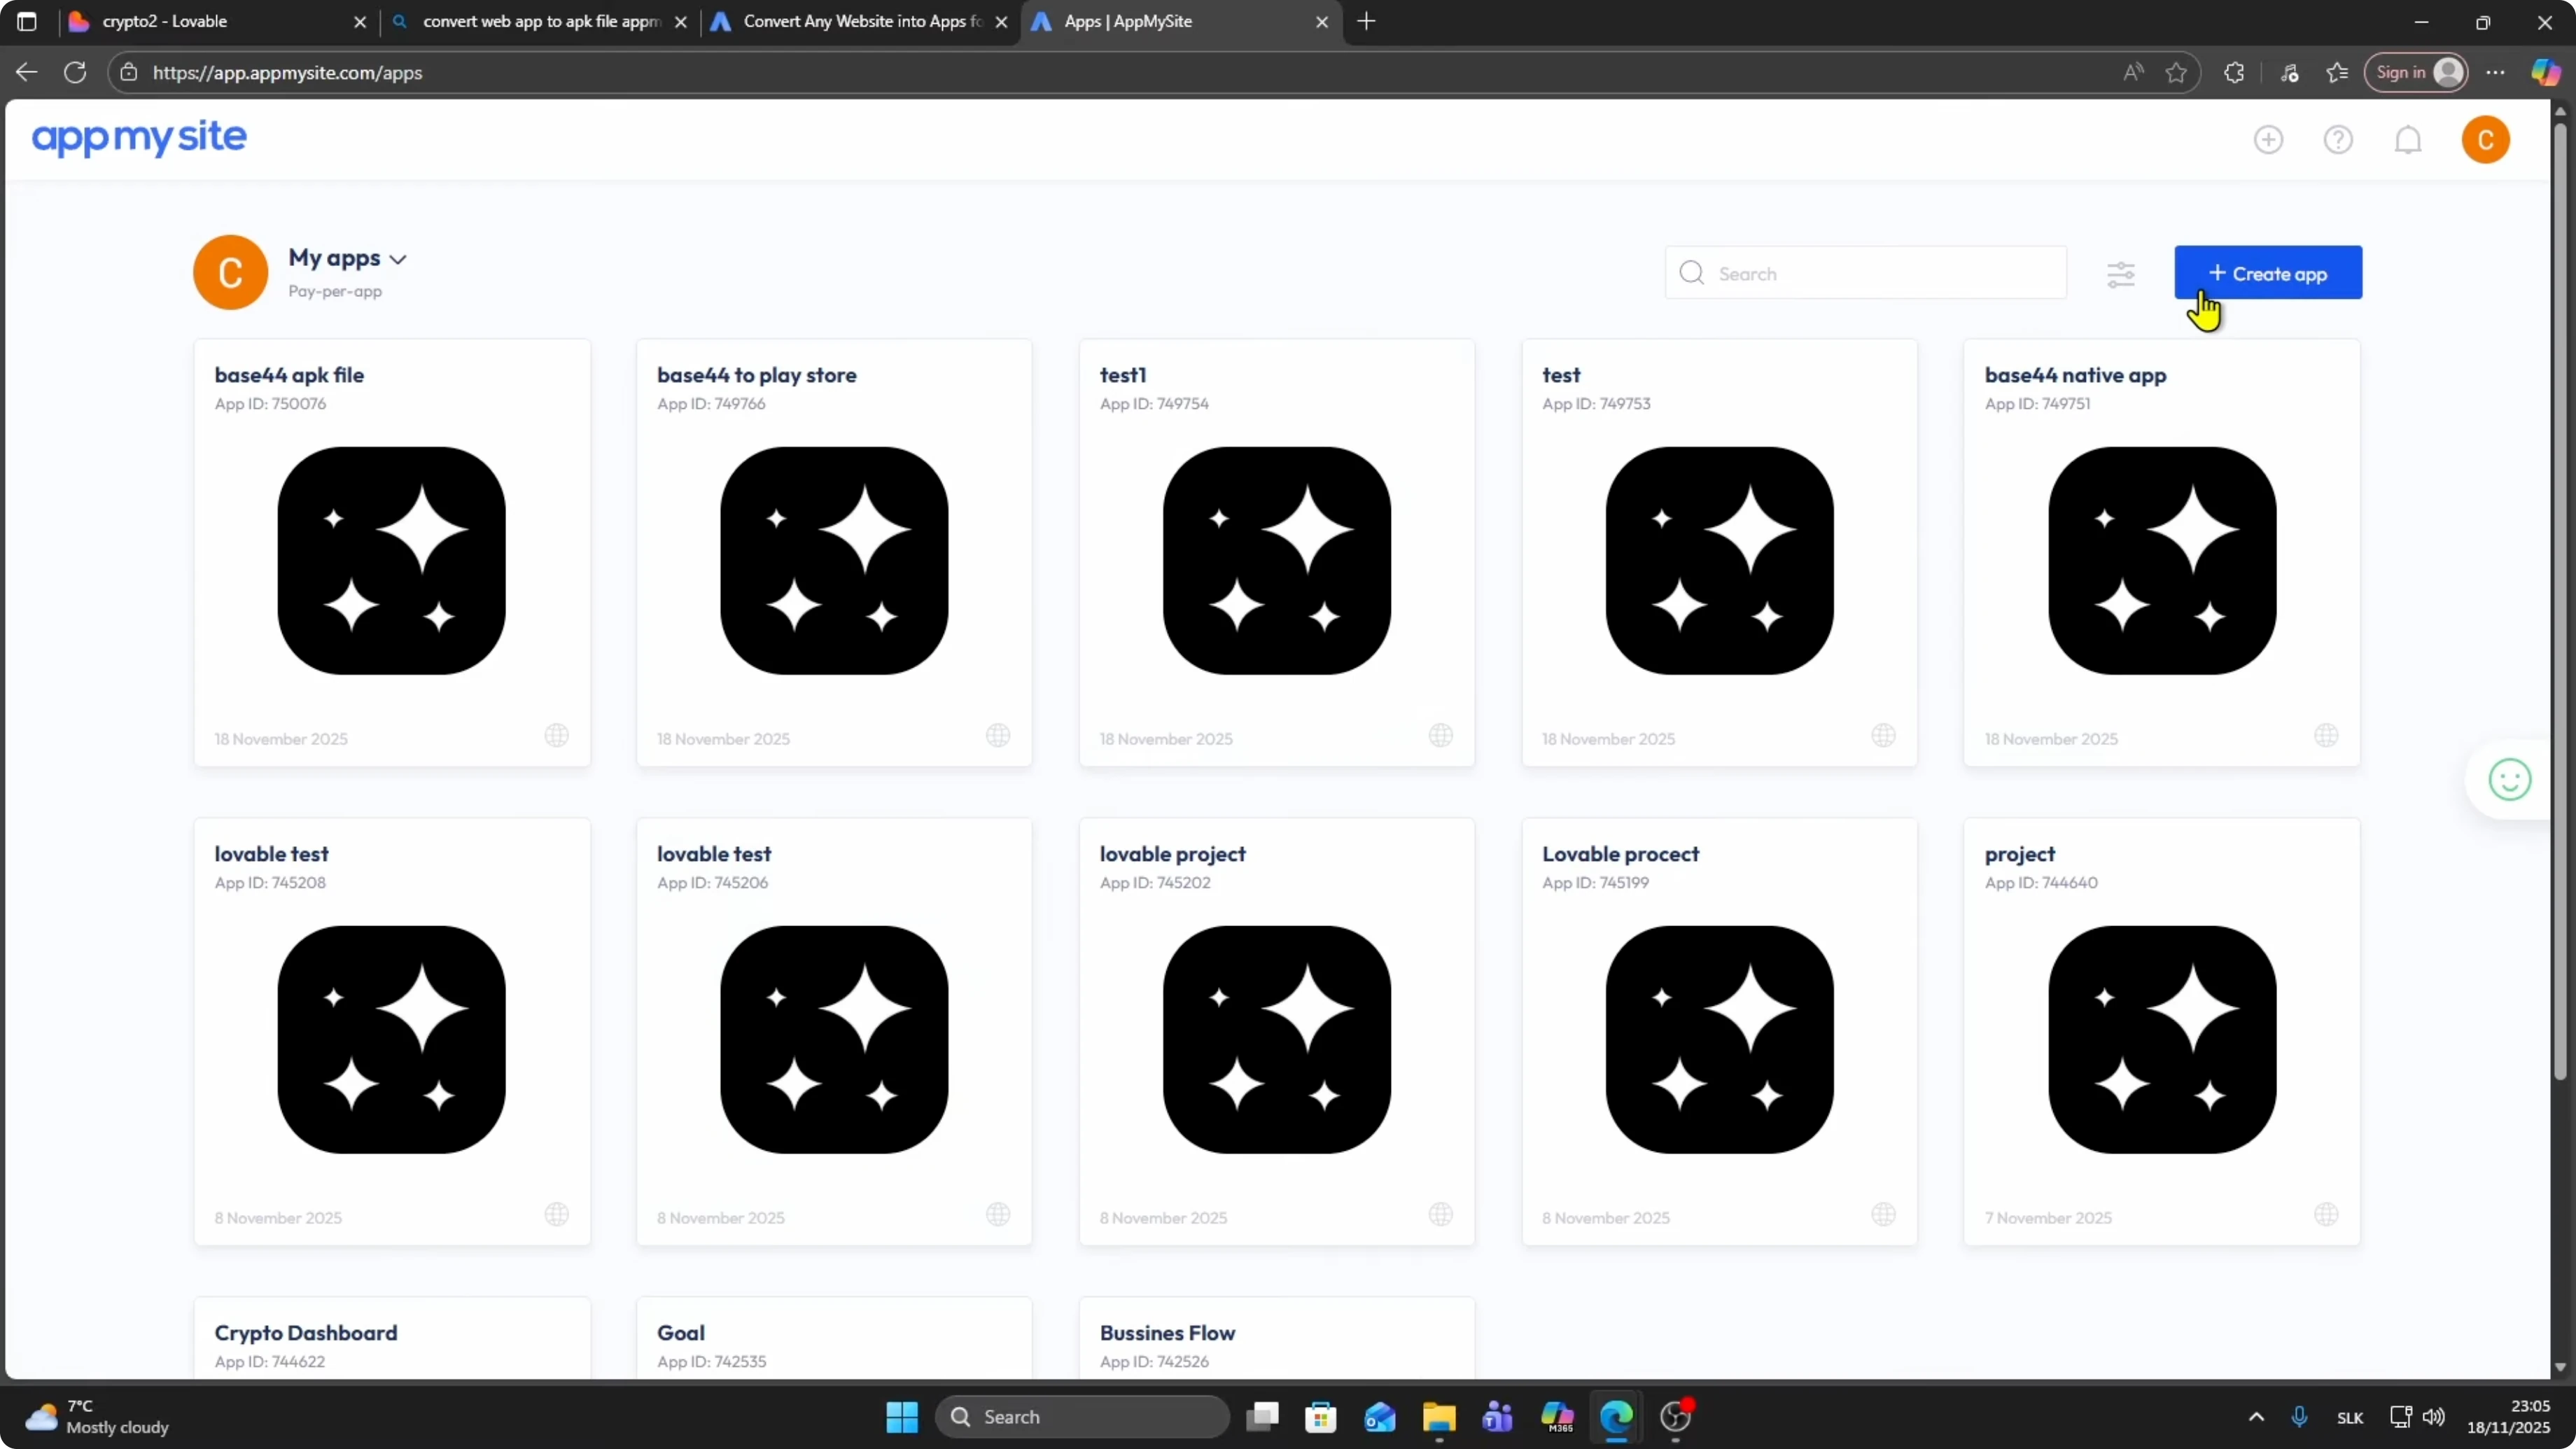
Task: Switch to convert web app to apk tab
Action: tap(540, 22)
